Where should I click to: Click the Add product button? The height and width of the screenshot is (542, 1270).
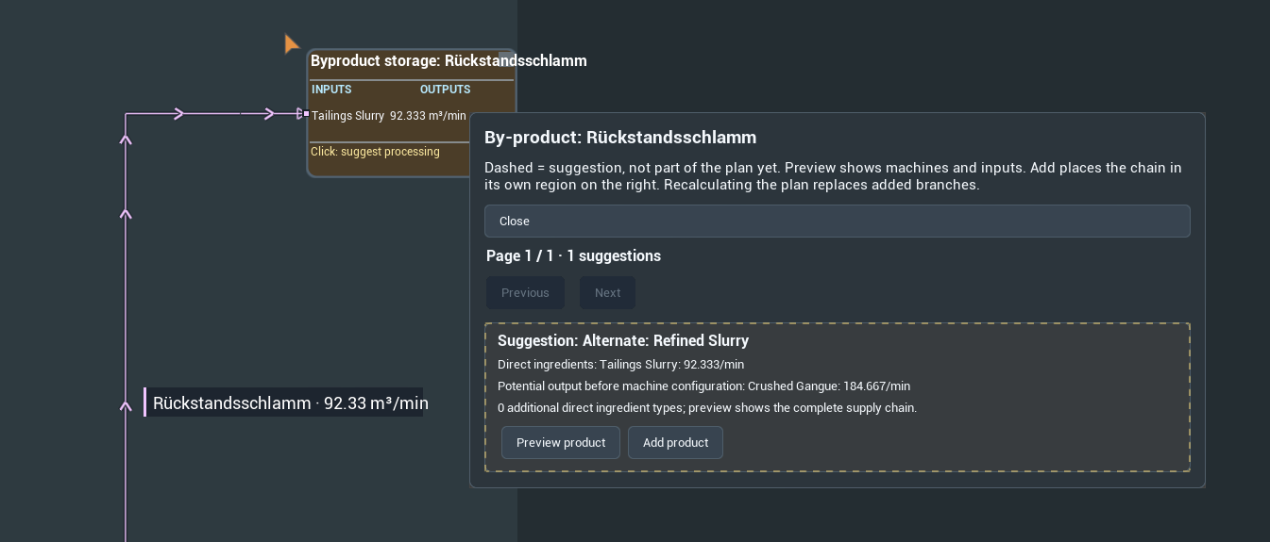tap(675, 442)
